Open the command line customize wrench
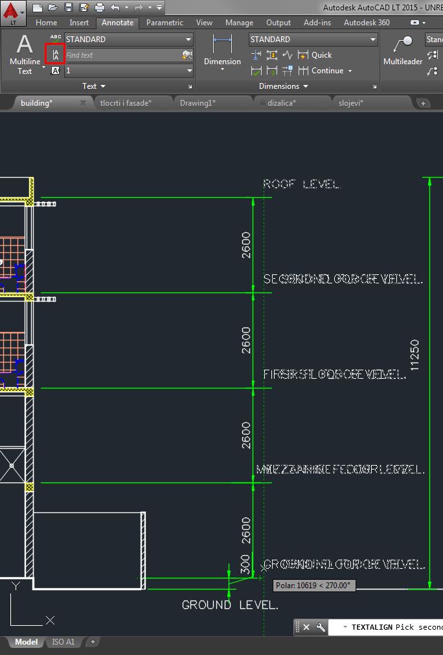Image resolution: width=443 pixels, height=655 pixels. (321, 627)
